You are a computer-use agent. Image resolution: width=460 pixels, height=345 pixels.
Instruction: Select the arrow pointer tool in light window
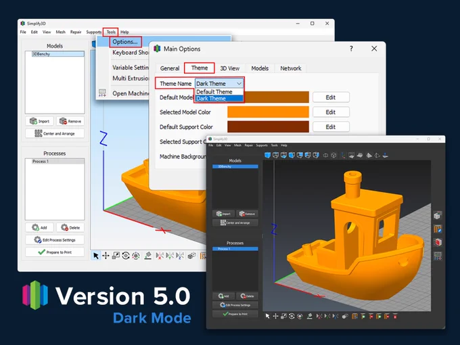click(x=95, y=256)
